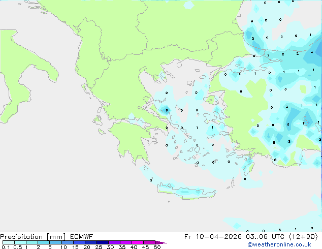Click the legend value '30'
322x249 pixels.
pos(110,247)
